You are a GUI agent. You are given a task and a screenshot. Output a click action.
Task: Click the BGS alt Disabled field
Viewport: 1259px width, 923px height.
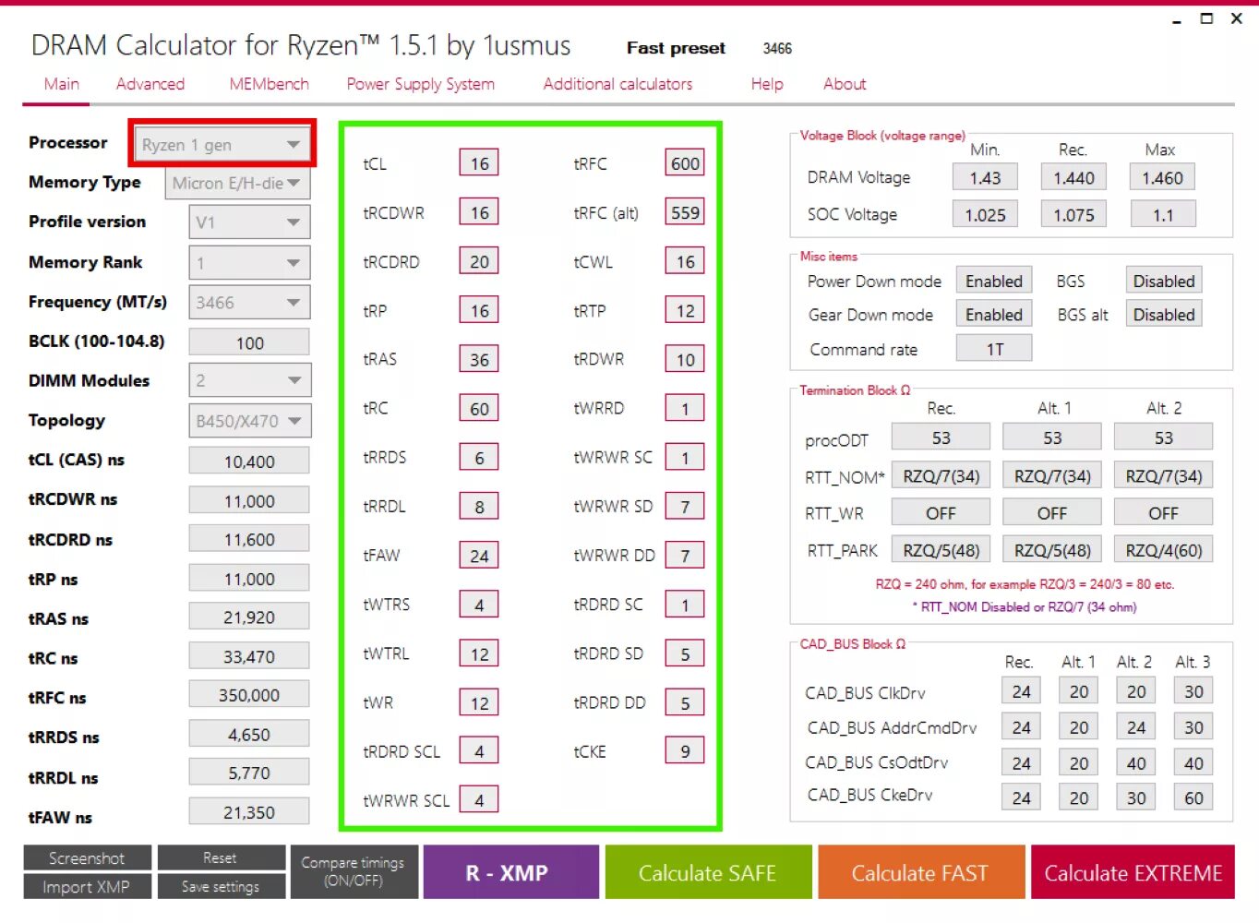(x=1164, y=314)
